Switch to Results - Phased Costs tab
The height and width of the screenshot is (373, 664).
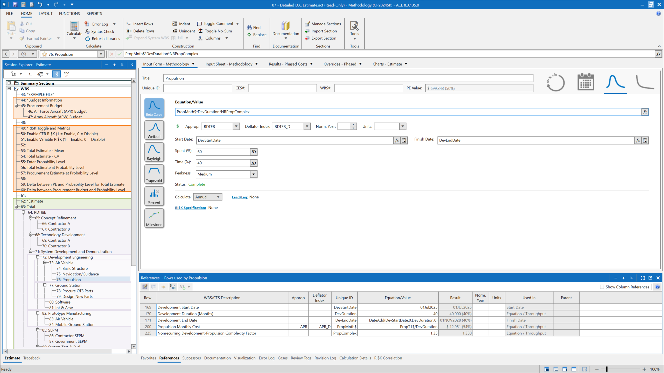(288, 64)
